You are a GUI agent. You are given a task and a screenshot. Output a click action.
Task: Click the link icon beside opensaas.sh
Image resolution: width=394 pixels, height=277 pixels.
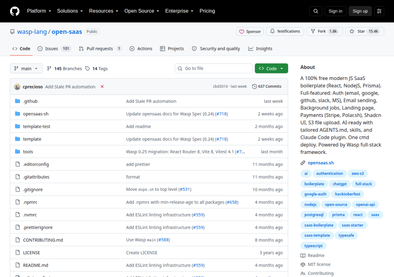point(303,163)
